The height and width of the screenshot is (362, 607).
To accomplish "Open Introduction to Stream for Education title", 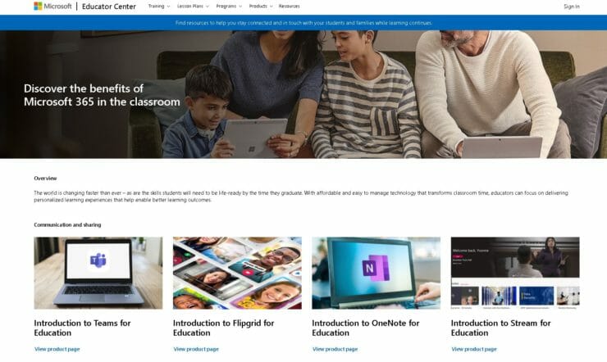I will click(500, 328).
